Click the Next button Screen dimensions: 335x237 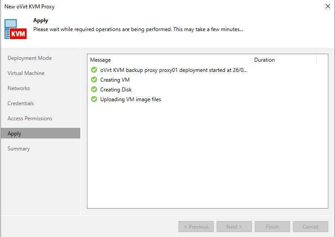click(234, 227)
